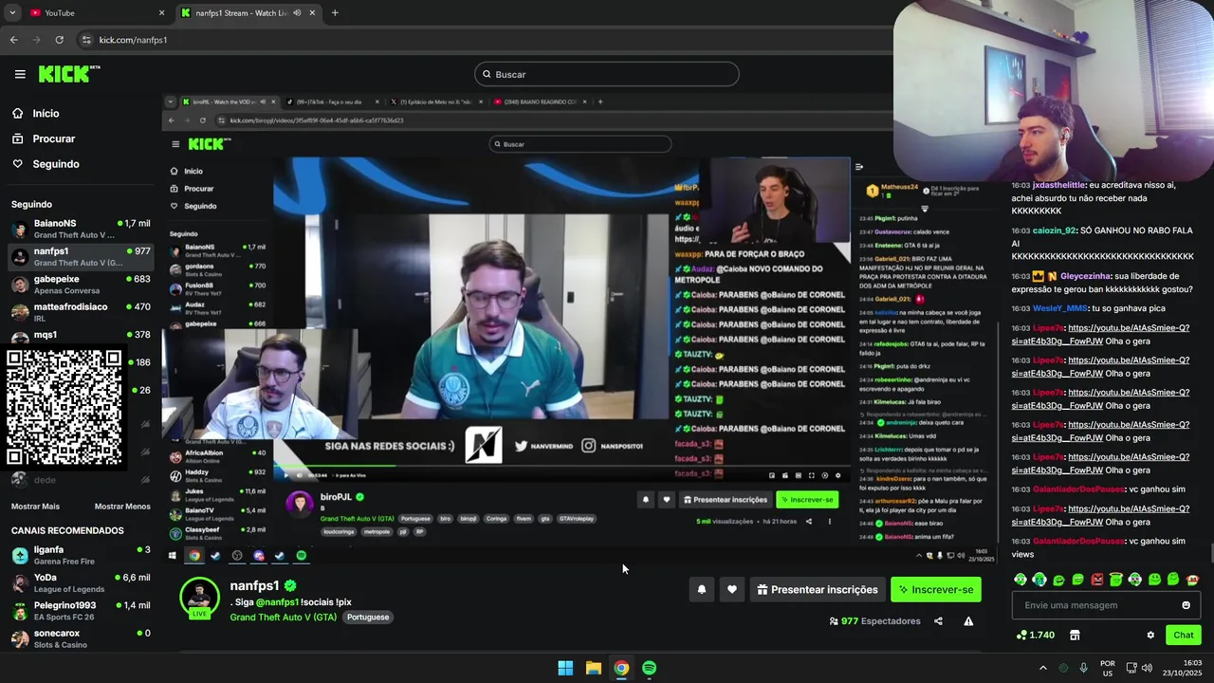The height and width of the screenshot is (683, 1214).
Task: Open the chat shop store icon
Action: (1075, 635)
